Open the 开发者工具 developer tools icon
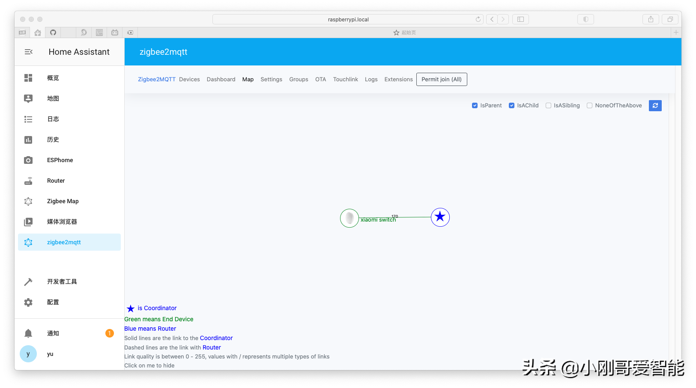This screenshot has height=388, width=696. coord(28,281)
